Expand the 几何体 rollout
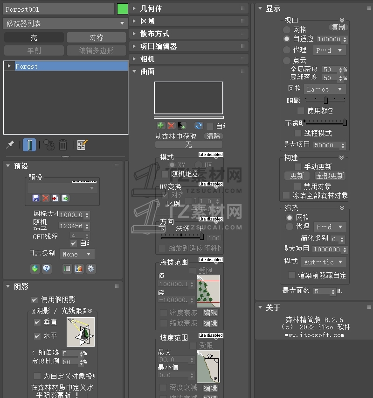Viewport: 373px width, 398px height. coord(189,8)
